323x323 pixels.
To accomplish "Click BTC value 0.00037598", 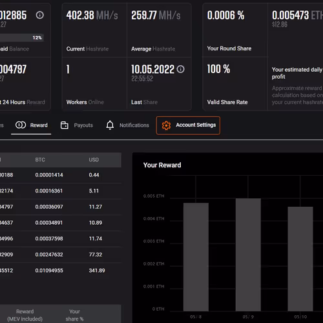I will point(49,238).
